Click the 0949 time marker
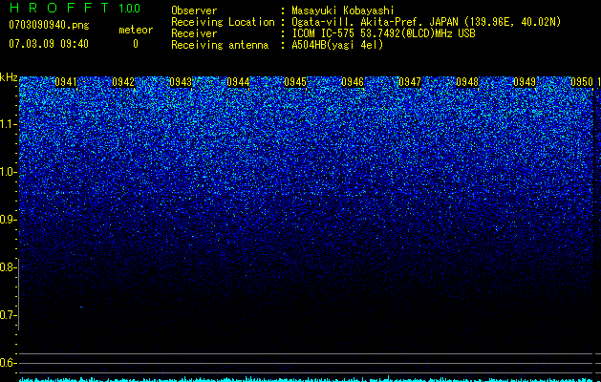The height and width of the screenshot is (382, 601). coord(525,82)
